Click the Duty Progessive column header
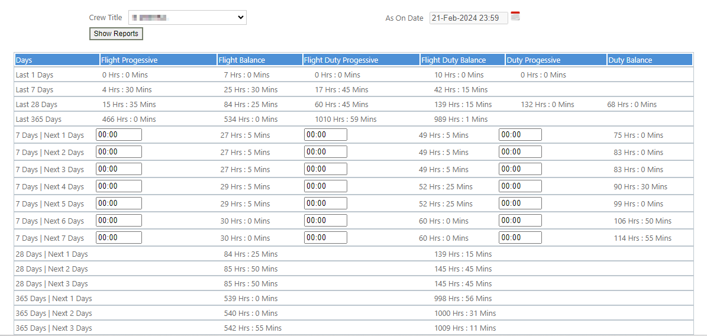707x336 pixels. [x=556, y=60]
